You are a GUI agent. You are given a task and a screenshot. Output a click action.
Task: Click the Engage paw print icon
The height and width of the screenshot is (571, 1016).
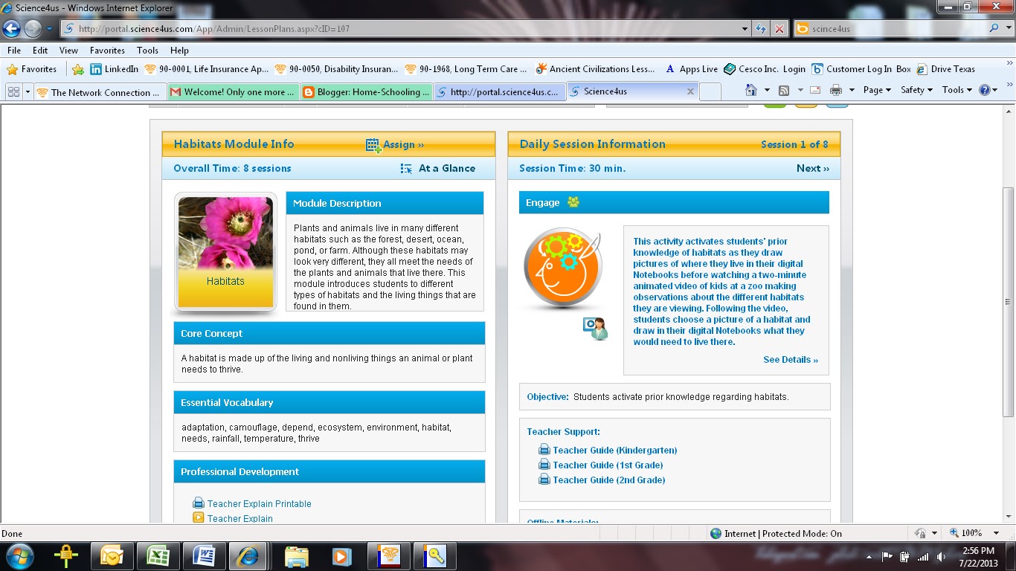573,202
